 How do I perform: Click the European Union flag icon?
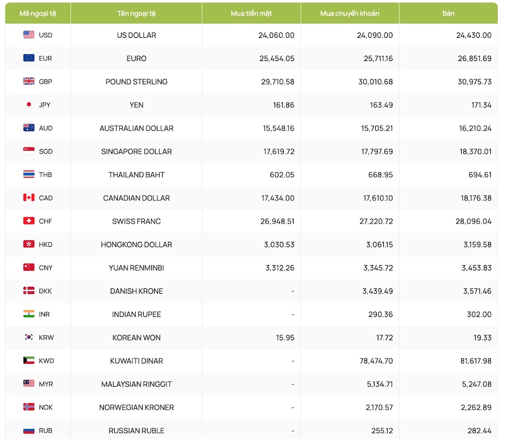click(x=29, y=58)
